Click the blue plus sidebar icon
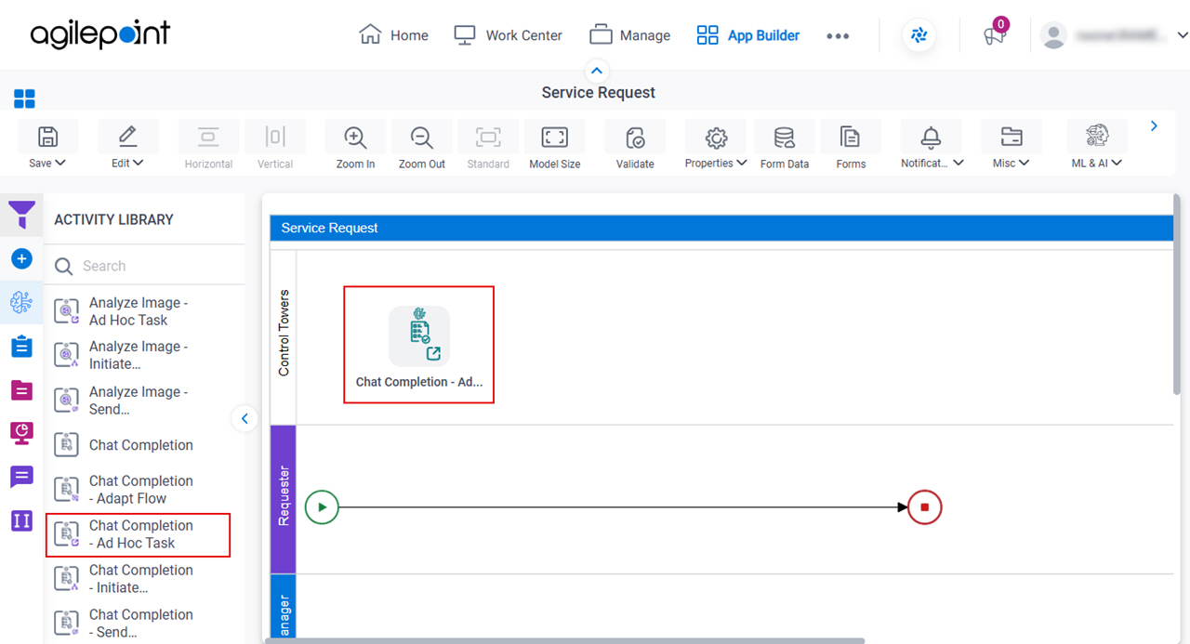Viewport: 1190px width, 644px height. coord(21,258)
